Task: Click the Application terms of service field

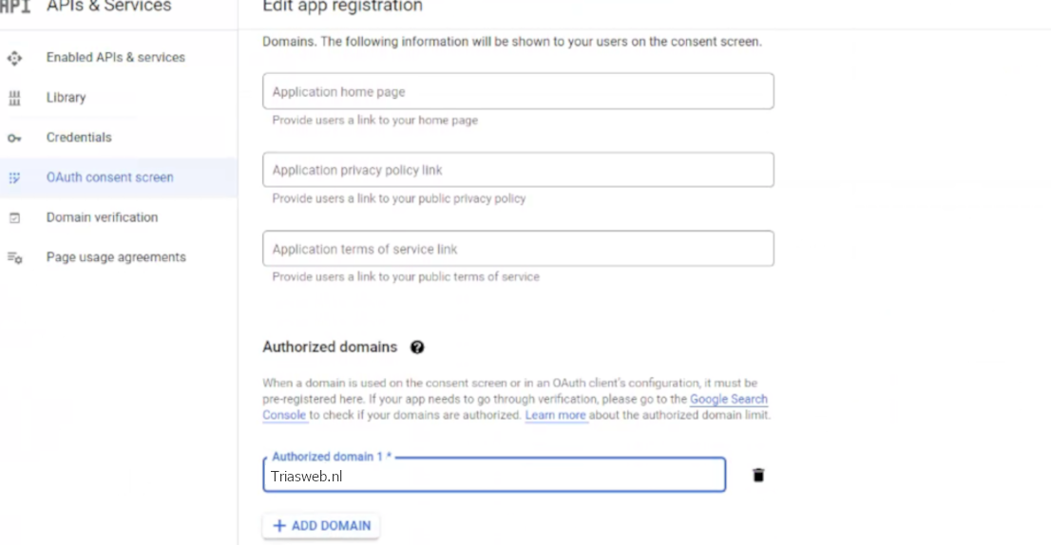Action: 518,249
